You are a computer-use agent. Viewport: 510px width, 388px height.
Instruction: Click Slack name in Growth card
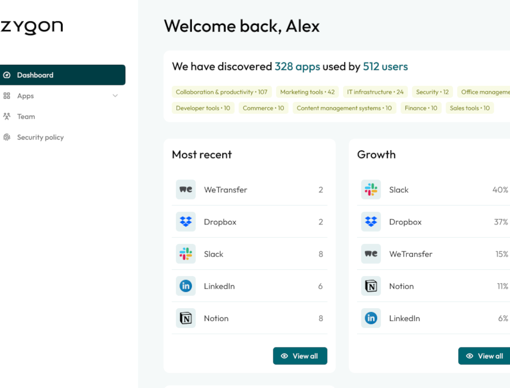tap(399, 190)
